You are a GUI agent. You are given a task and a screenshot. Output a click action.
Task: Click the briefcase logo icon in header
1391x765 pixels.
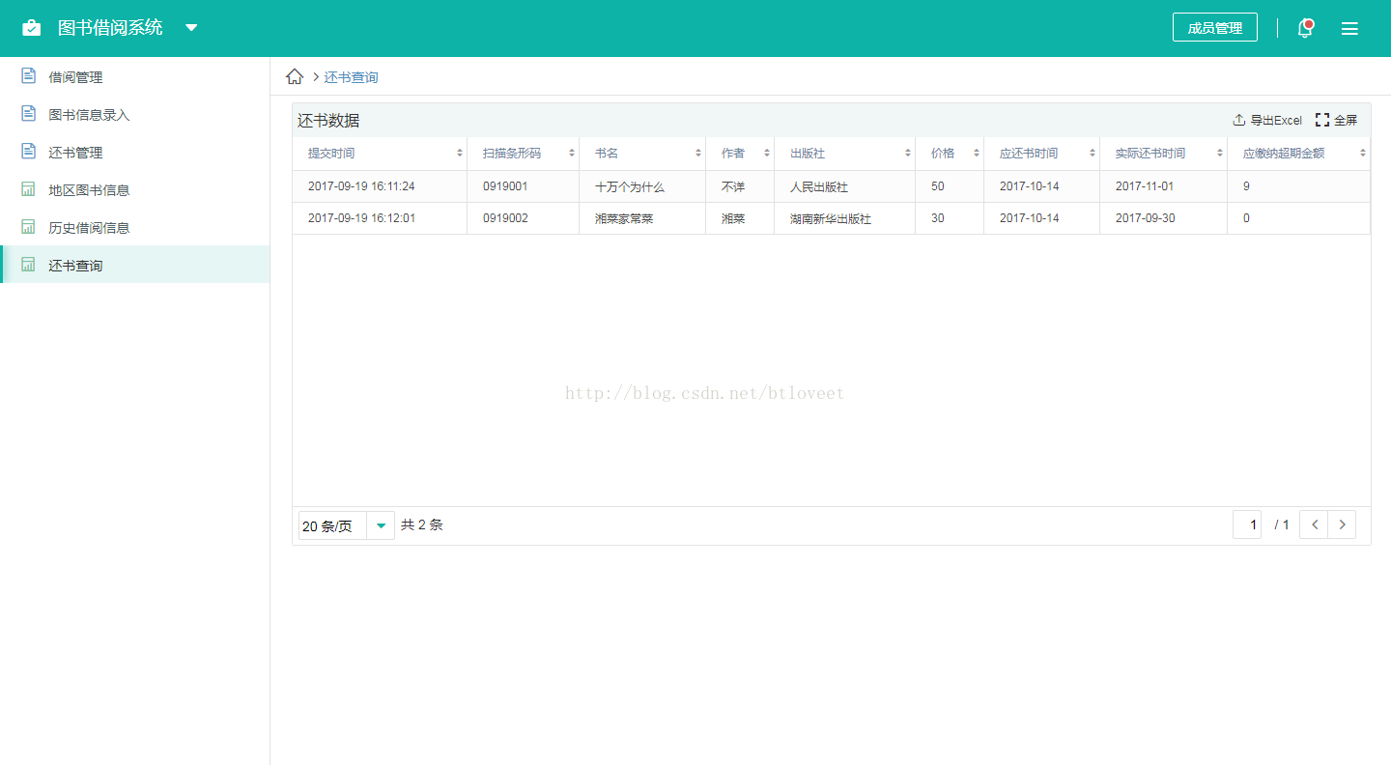coord(32,28)
